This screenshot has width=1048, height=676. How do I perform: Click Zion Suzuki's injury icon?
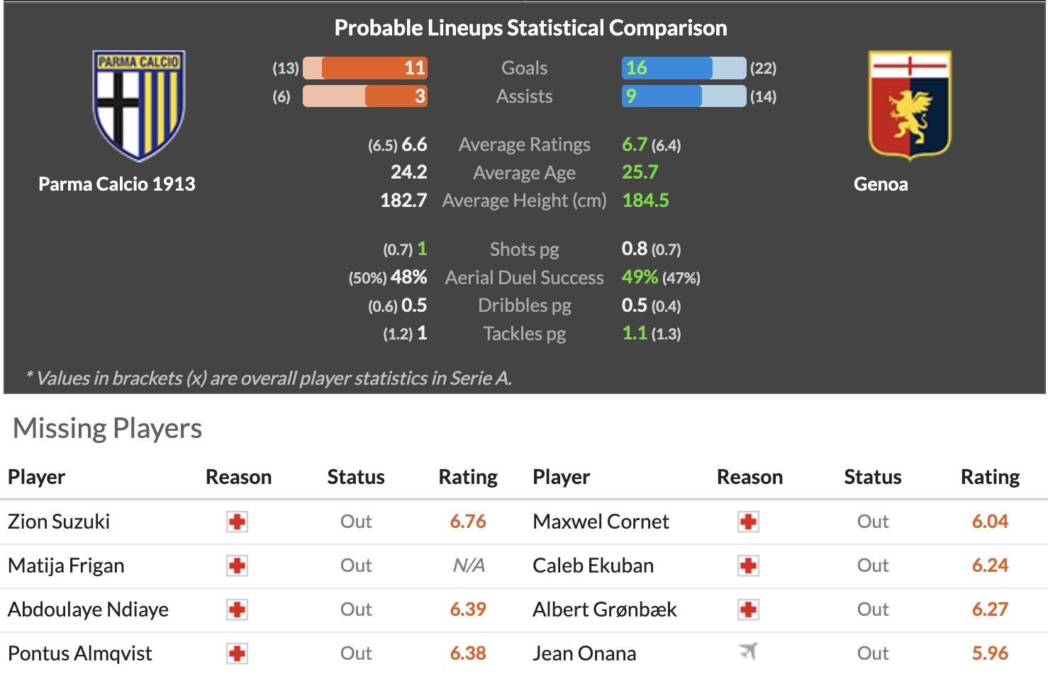(x=237, y=522)
